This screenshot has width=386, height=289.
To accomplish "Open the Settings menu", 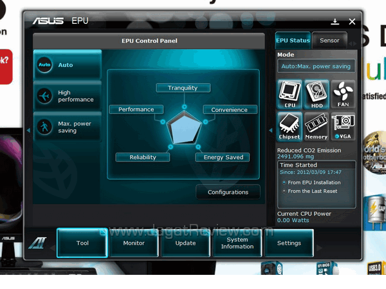I will (x=289, y=243).
